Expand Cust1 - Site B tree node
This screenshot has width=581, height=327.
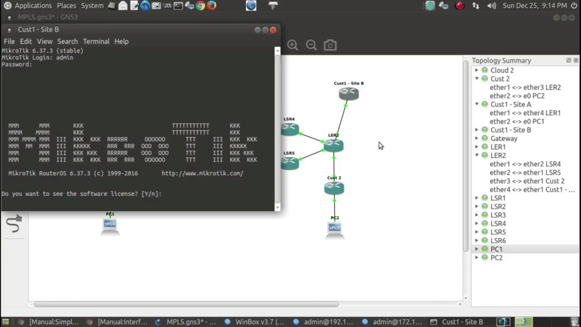click(x=477, y=130)
